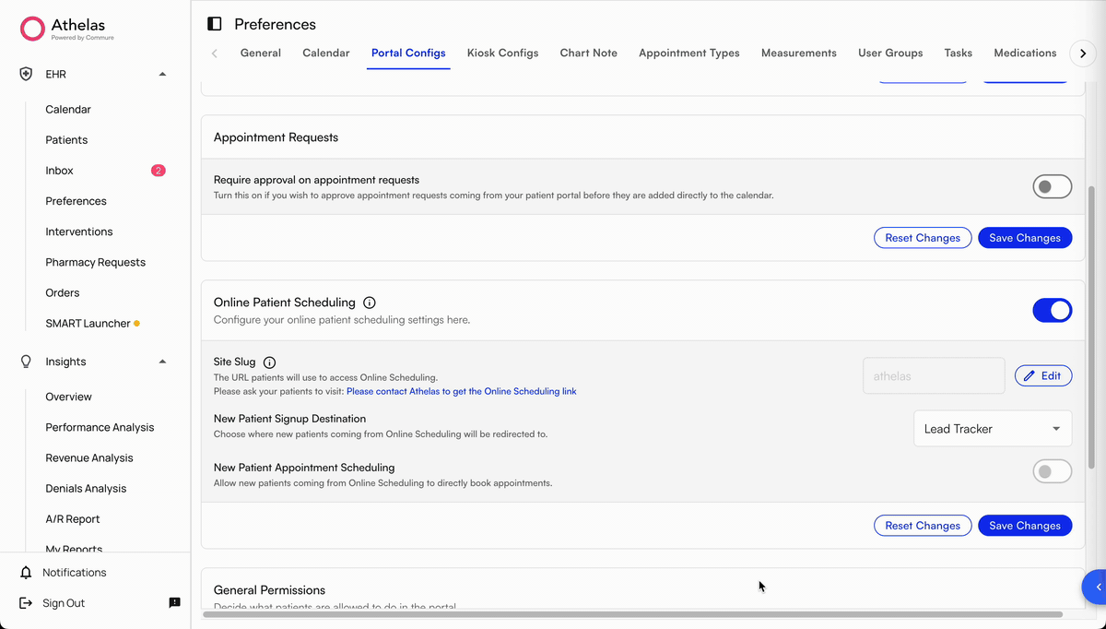Open the Medications tab
Viewport: 1106px width, 629px height.
tap(1025, 53)
